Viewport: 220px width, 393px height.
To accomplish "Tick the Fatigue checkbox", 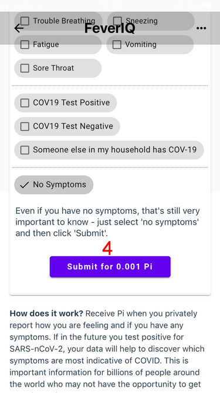I will [25, 45].
